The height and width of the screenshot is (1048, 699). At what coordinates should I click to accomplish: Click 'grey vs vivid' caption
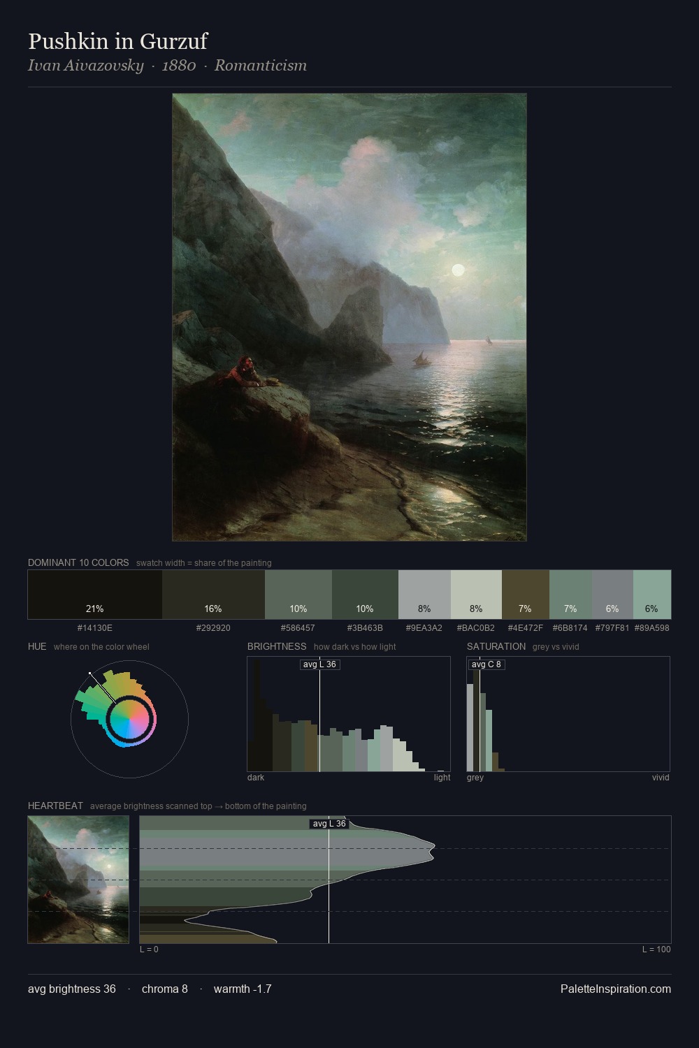(556, 647)
